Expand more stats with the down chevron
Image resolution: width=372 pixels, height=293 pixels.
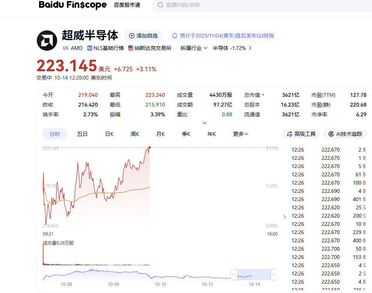[204, 123]
